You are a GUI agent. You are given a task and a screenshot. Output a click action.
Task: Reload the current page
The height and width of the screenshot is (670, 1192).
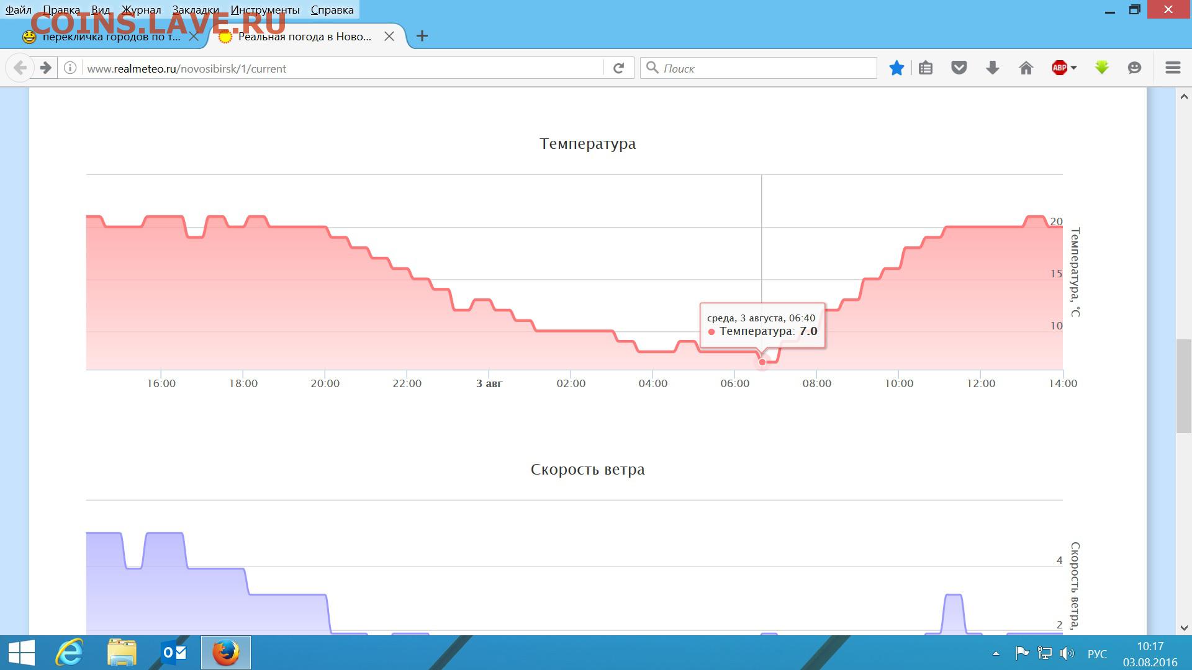click(x=618, y=68)
